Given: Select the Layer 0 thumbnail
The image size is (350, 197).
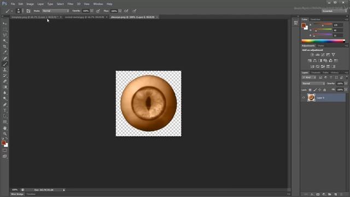Looking at the screenshot, I should click(x=311, y=97).
